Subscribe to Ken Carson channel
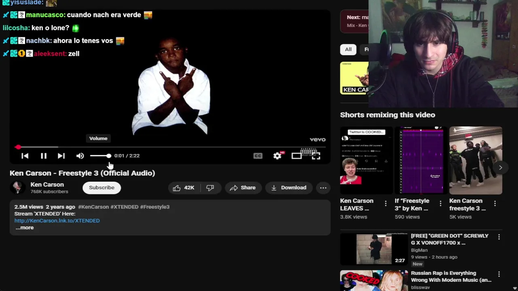The height and width of the screenshot is (291, 518). click(x=102, y=188)
